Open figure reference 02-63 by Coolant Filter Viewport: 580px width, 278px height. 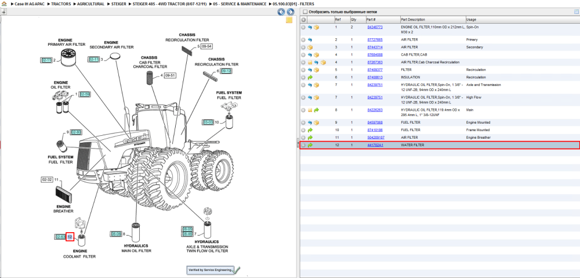[x=60, y=237]
